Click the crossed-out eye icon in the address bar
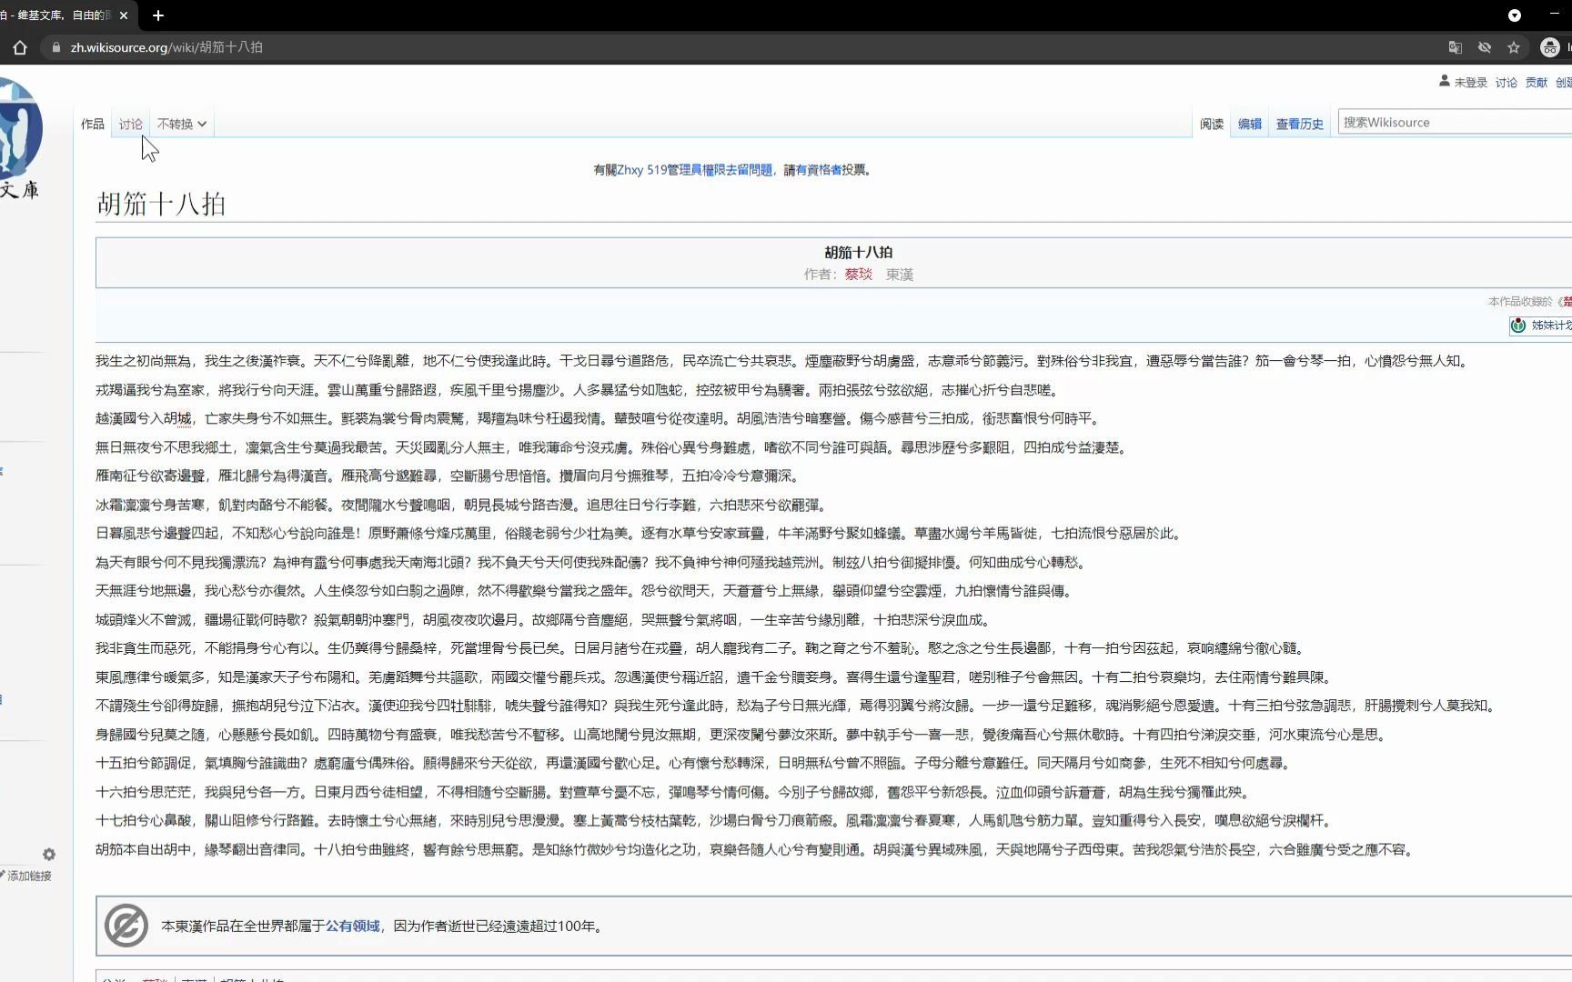The height and width of the screenshot is (982, 1572). (1485, 47)
